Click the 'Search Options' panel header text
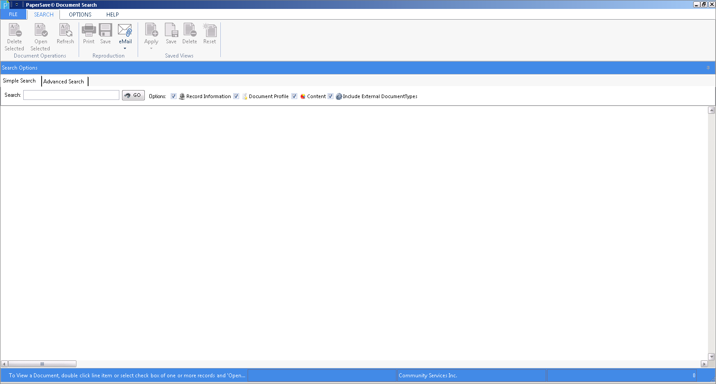 pos(20,68)
